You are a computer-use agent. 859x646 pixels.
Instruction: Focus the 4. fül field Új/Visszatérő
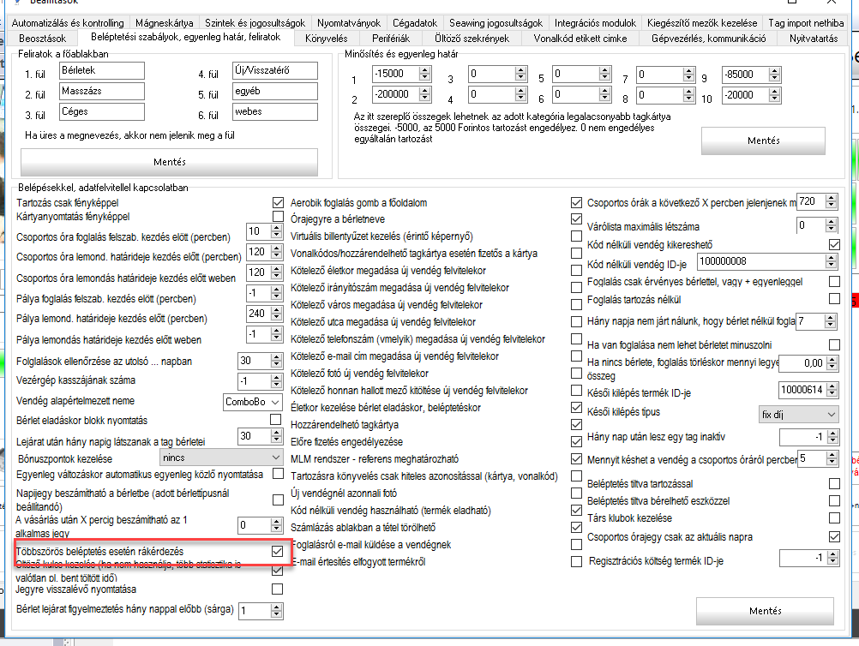pyautogui.click(x=275, y=70)
